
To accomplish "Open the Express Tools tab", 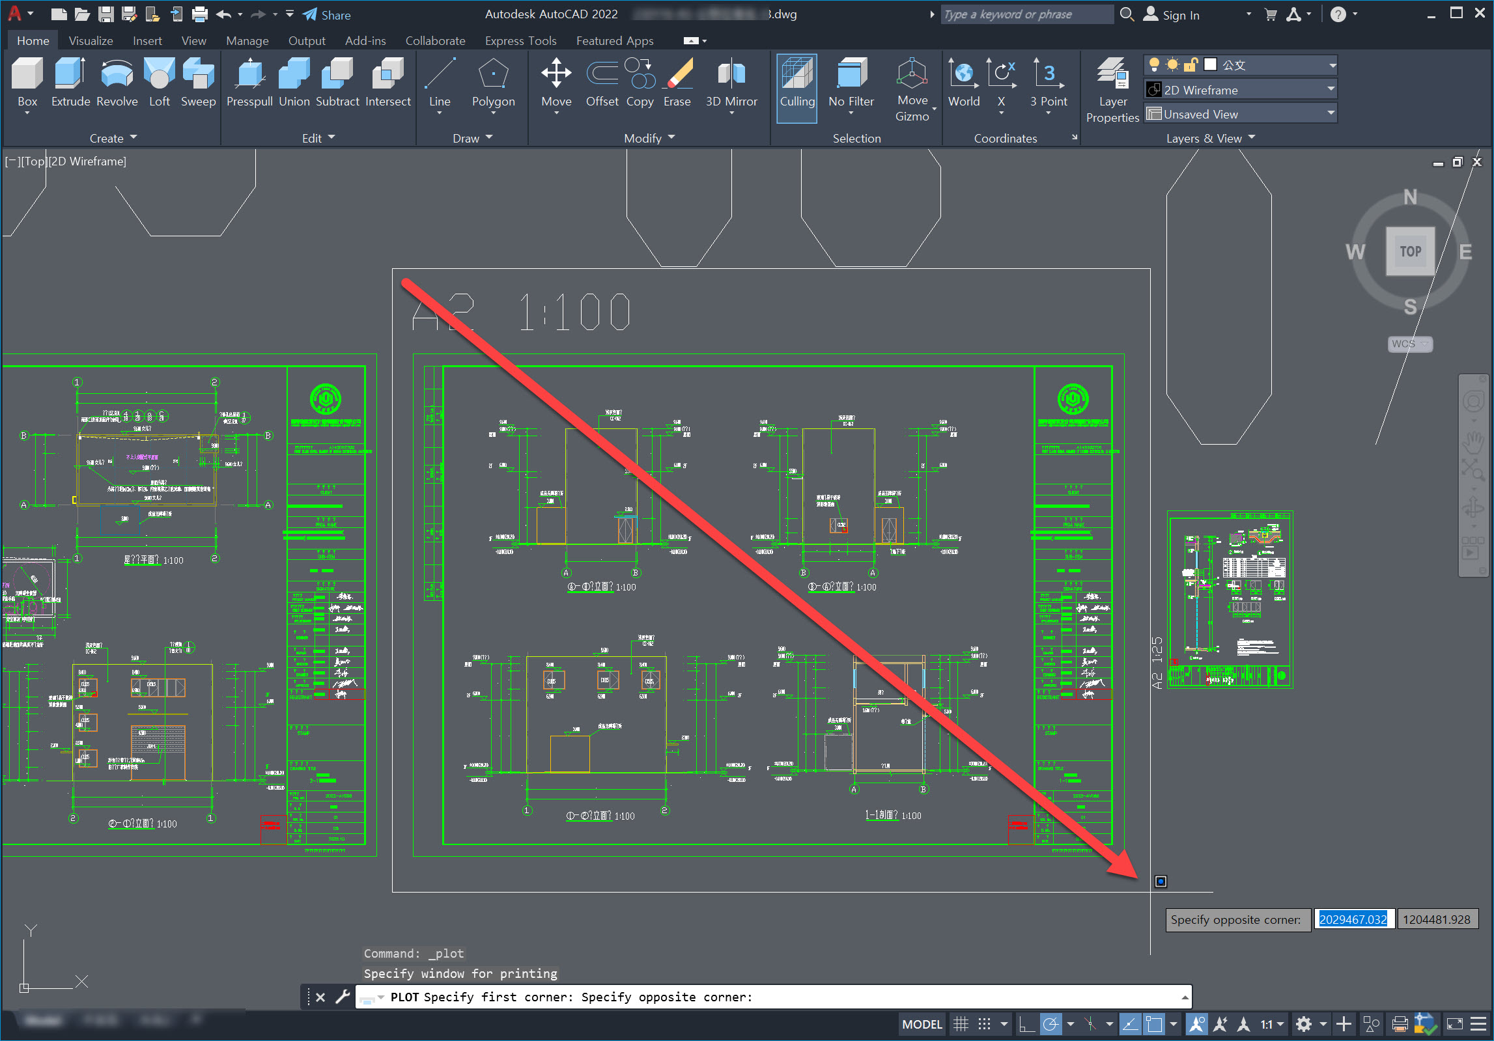I will [520, 40].
